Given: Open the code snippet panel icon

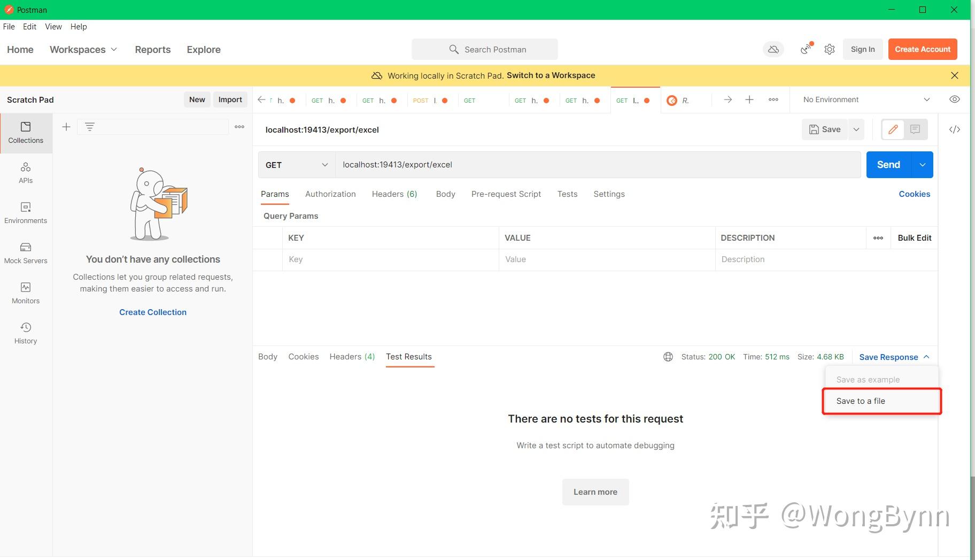Looking at the screenshot, I should 955,129.
